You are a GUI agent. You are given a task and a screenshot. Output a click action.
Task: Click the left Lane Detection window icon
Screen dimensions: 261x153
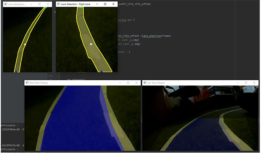6,4
